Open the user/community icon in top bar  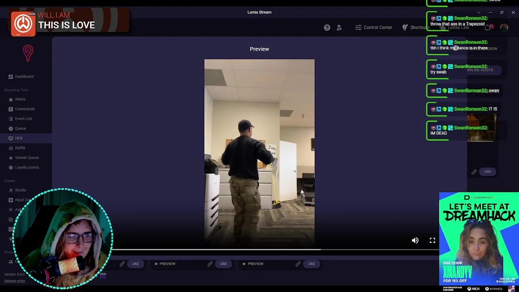[339, 28]
